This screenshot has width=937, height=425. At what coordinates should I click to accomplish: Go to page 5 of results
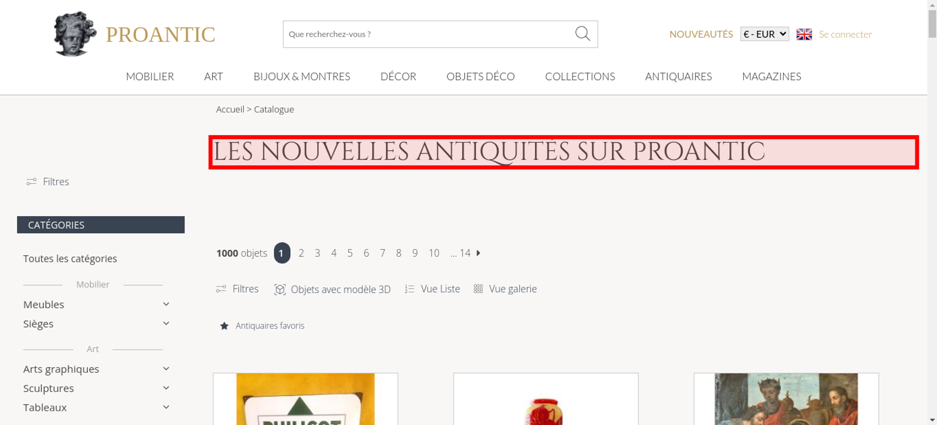350,253
